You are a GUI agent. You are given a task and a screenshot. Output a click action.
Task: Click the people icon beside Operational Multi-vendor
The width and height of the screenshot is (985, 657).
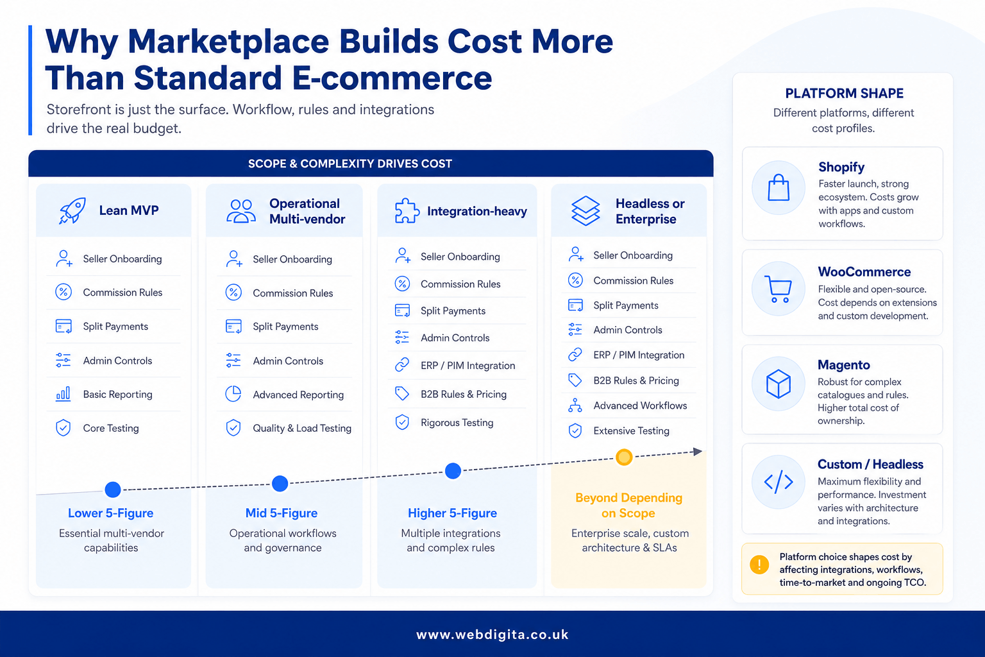tap(241, 211)
